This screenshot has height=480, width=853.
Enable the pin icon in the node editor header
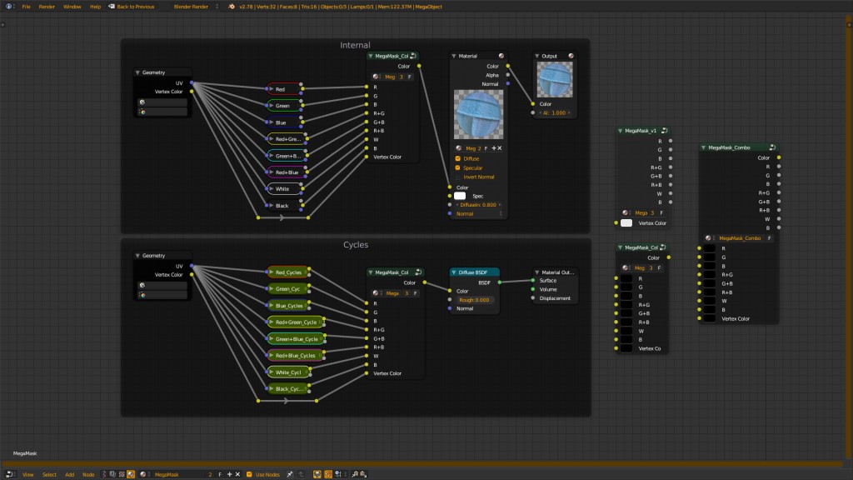pyautogui.click(x=290, y=473)
